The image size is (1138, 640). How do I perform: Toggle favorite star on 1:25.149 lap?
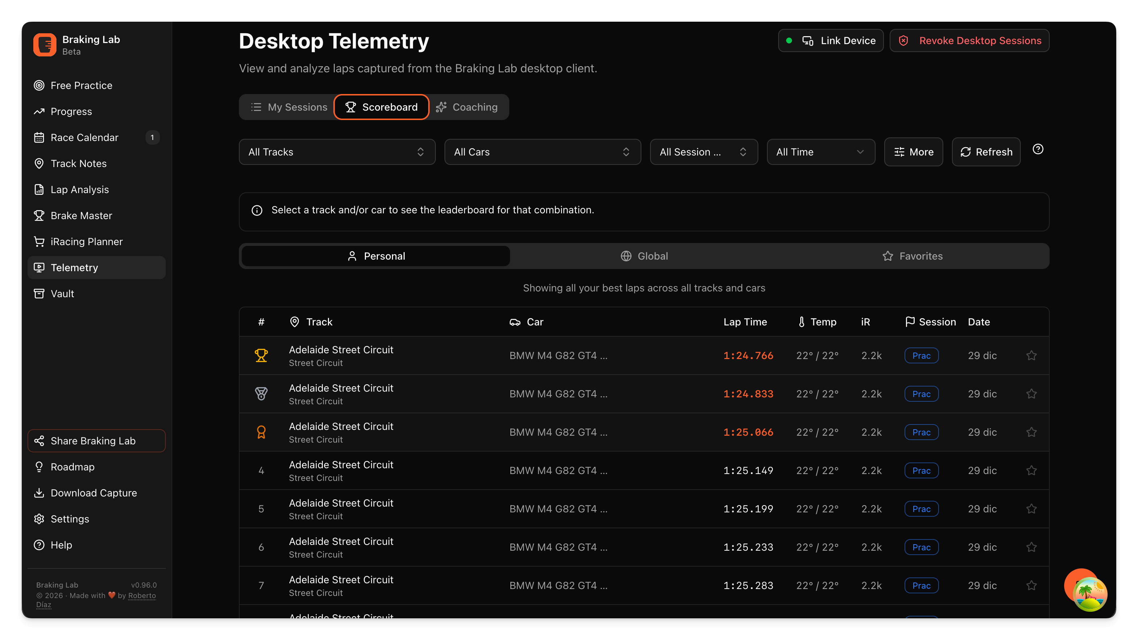coord(1031,470)
